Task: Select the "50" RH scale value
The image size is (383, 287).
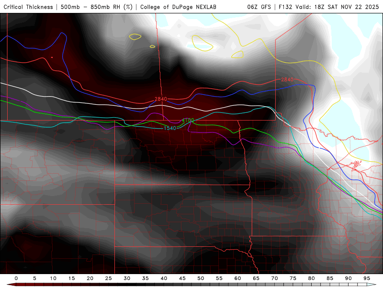Action: coord(201,278)
